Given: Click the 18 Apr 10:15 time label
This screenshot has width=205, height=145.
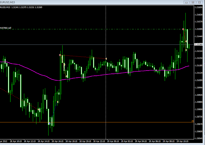Looking at the screenshot, I should click(x=16, y=141).
